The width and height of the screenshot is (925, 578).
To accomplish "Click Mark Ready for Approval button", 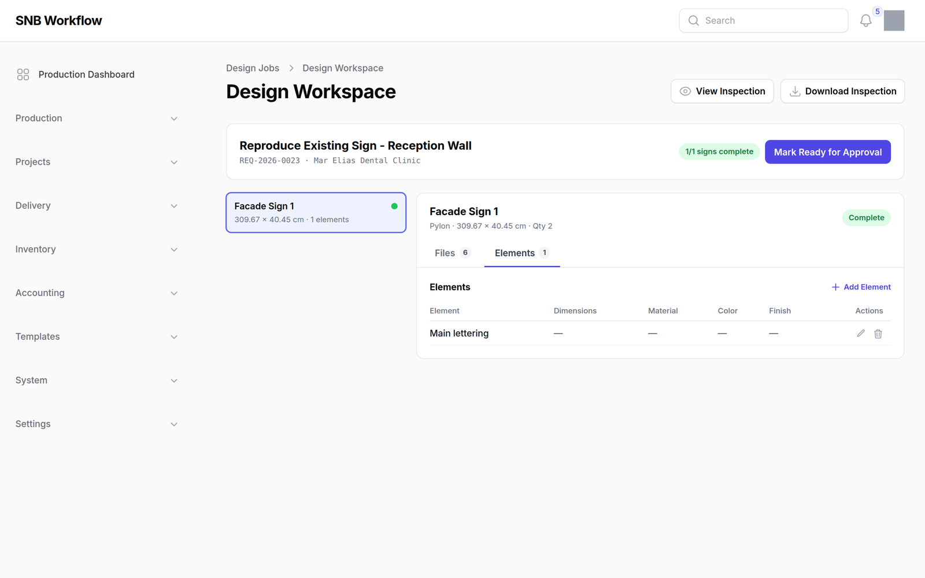I will click(828, 152).
